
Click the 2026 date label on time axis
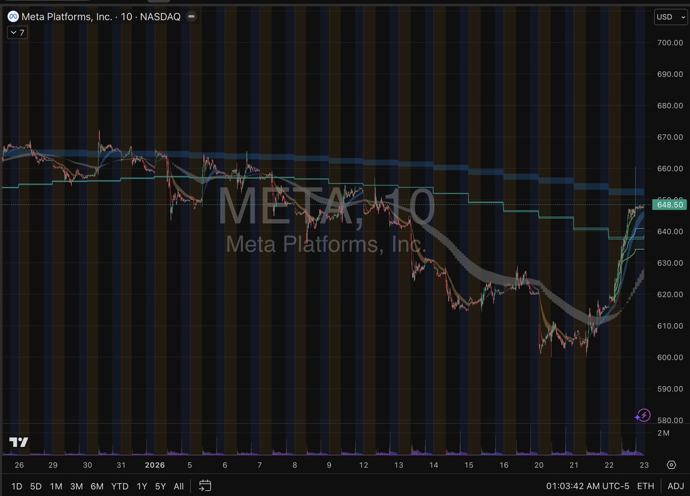(155, 465)
